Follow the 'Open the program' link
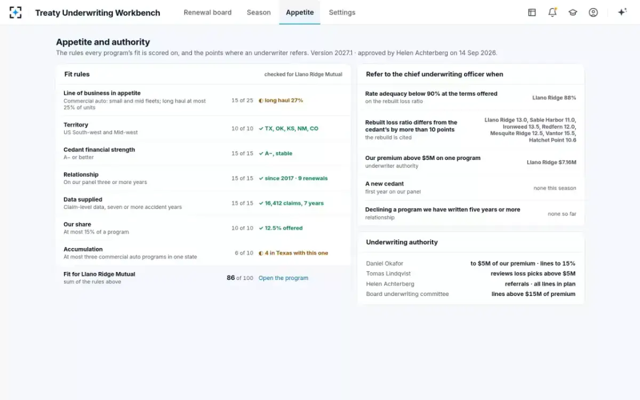 click(x=283, y=278)
